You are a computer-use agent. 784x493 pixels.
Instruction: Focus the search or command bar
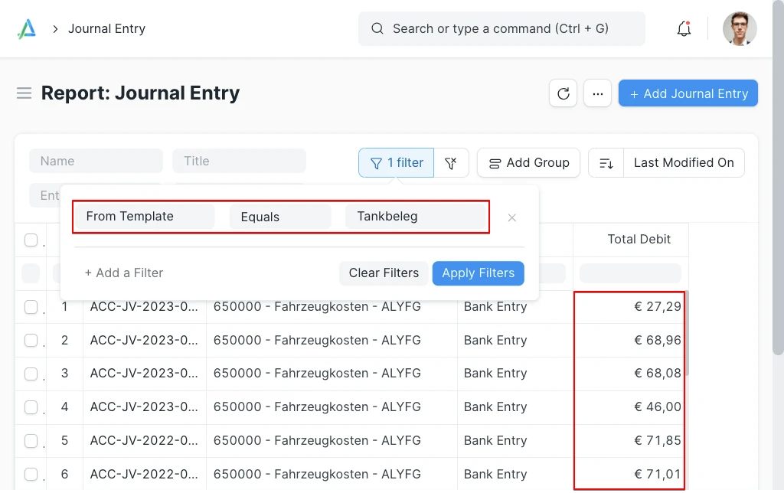point(501,29)
